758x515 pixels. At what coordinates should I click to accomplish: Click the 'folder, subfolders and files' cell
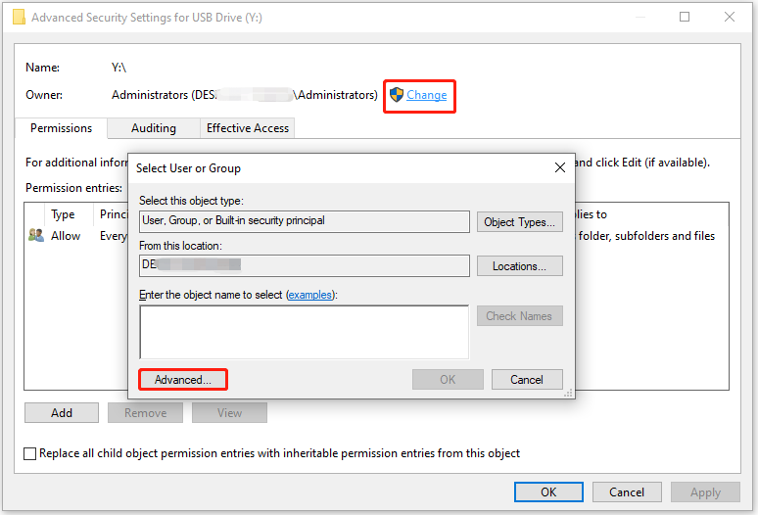pyautogui.click(x=646, y=236)
